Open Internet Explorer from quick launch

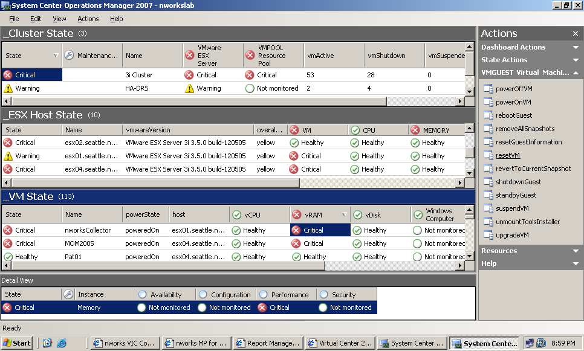[62, 343]
